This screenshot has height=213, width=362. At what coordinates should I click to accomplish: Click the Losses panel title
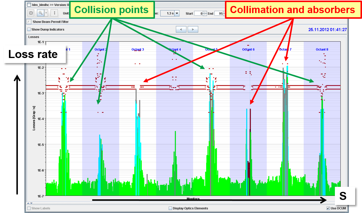click(33, 37)
